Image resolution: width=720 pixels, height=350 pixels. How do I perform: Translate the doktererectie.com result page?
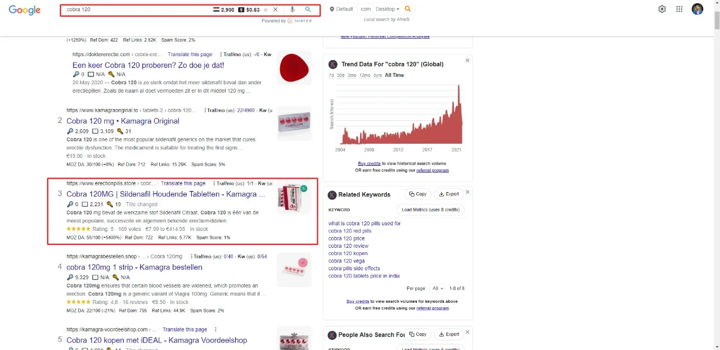(190, 54)
